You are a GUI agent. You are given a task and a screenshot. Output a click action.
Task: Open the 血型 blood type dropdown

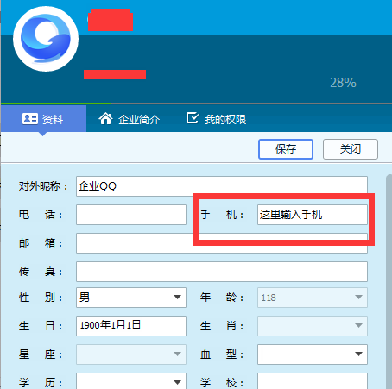pyautogui.click(x=313, y=354)
